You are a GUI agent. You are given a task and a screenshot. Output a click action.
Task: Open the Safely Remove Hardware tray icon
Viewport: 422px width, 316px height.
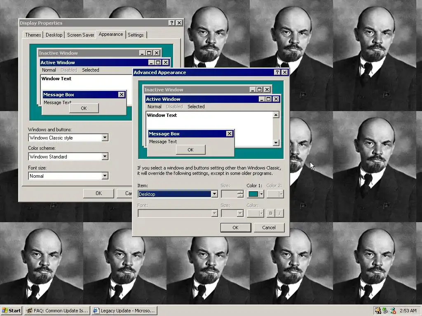385,311
